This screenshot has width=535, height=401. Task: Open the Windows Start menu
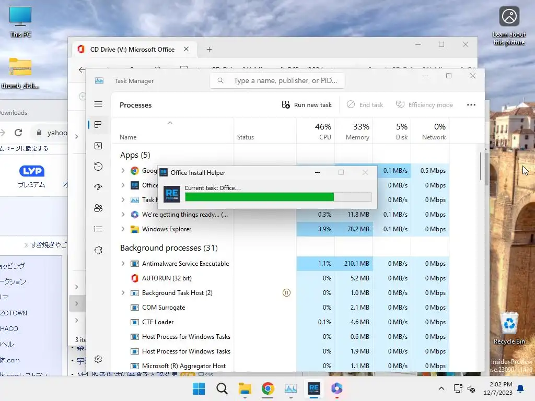coord(199,388)
